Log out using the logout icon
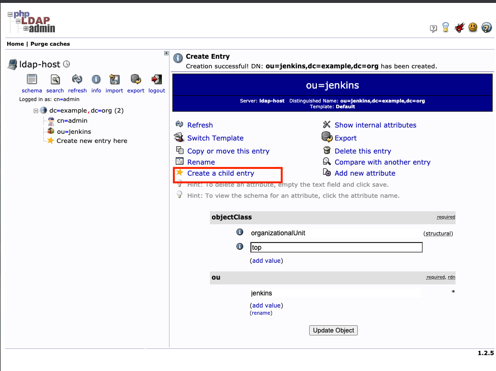The height and width of the screenshot is (371, 496). point(157,80)
